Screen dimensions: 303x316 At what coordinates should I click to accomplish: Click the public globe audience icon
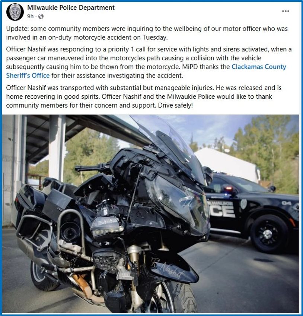[41, 16]
